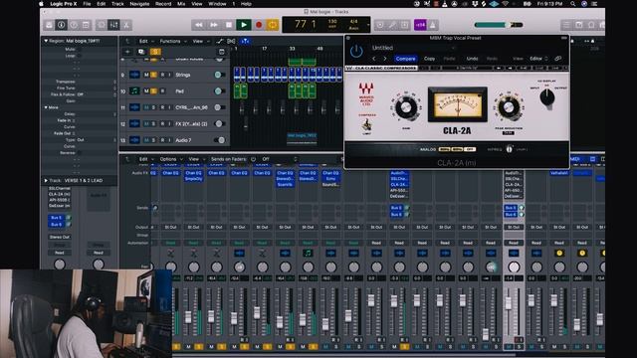The image size is (637, 358).
Task: Open the Navigate menu
Action: [139, 4]
